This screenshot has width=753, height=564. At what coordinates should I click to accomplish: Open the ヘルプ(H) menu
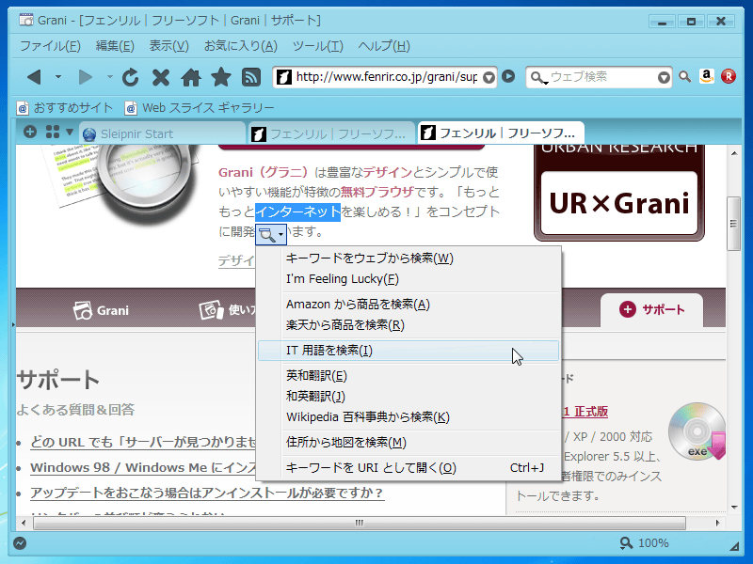pyautogui.click(x=384, y=46)
